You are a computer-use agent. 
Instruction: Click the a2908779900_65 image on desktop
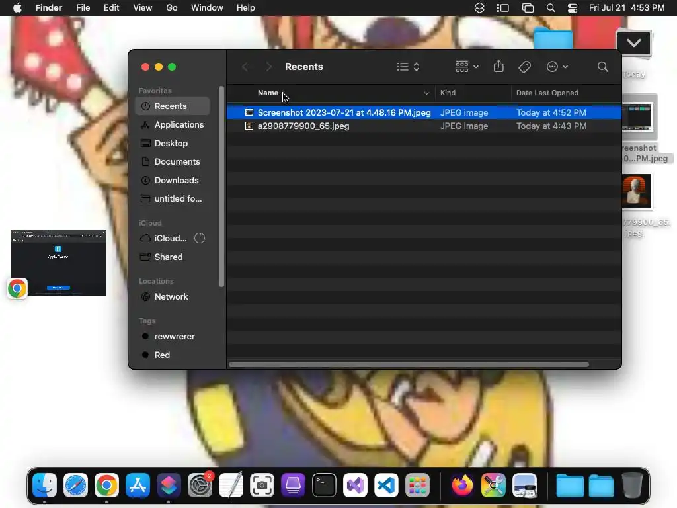[637, 191]
